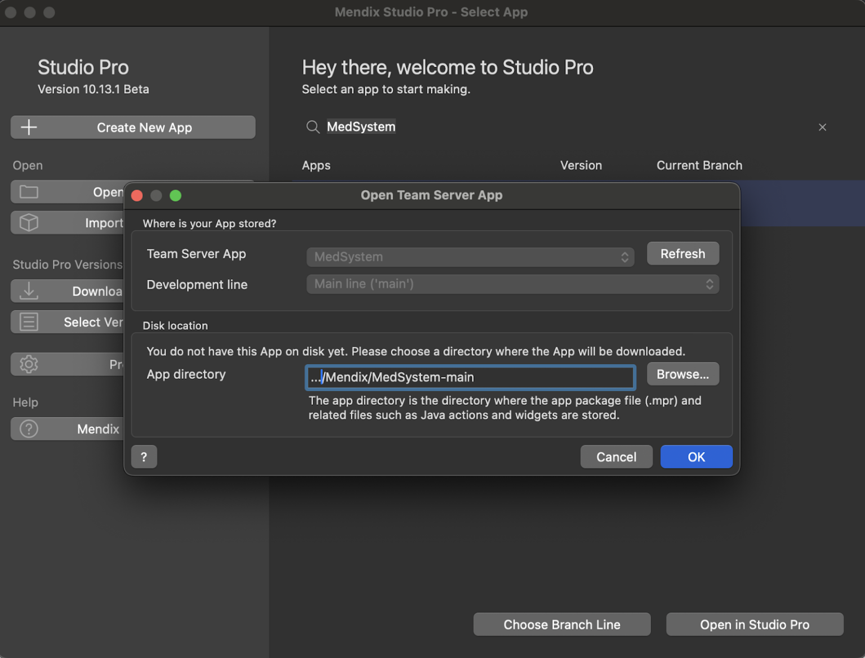Click Browse to pick an app directory
Screen dimensions: 865x658
point(683,374)
